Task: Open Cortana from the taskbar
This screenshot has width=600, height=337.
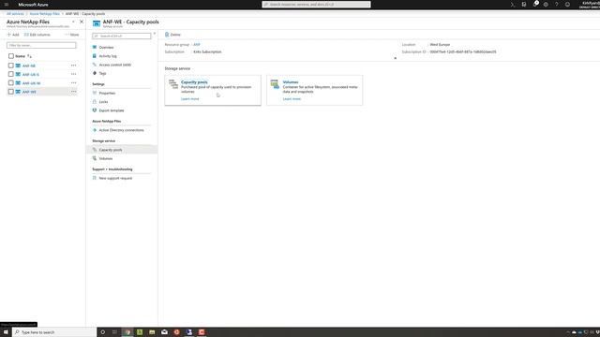Action: 102,332
